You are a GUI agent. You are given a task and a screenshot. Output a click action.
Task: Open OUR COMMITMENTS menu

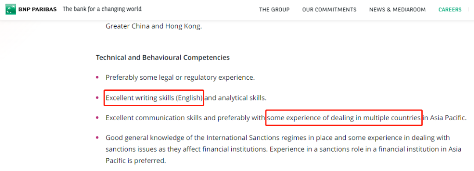pos(329,10)
